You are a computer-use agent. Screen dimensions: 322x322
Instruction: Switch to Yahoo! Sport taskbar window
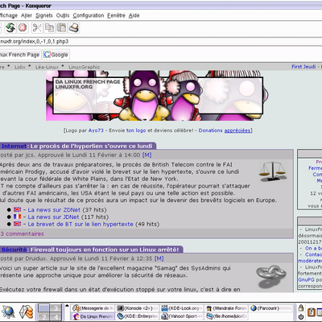point(182,316)
